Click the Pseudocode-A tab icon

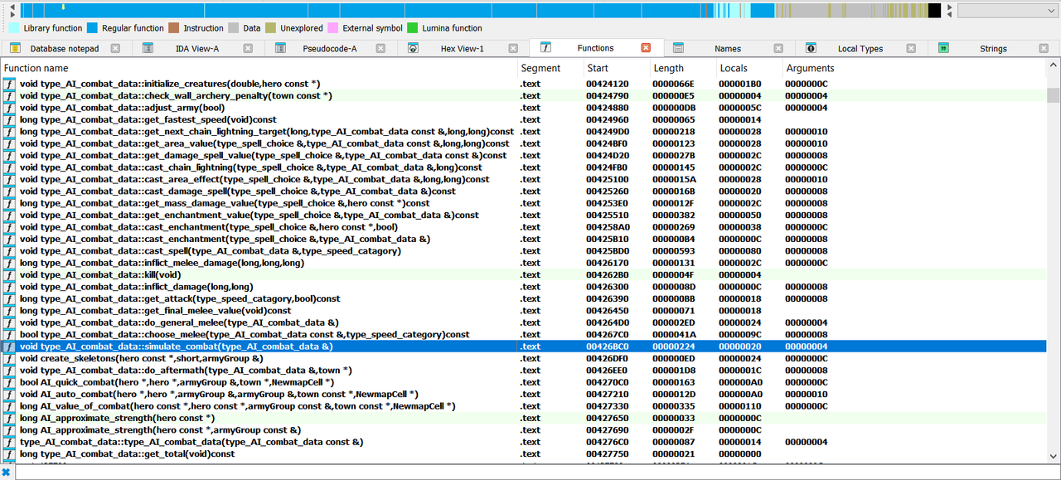[281, 48]
